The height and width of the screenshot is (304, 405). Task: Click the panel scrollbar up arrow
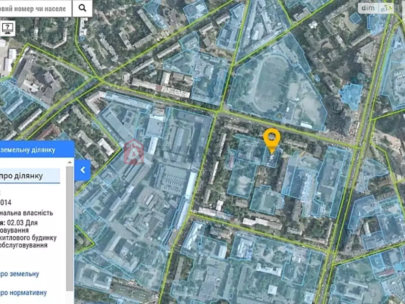click(70, 162)
